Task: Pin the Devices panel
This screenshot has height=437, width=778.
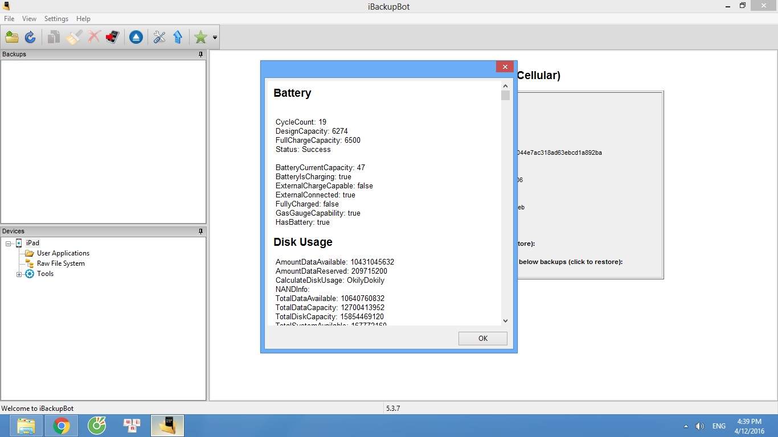Action: (x=200, y=231)
